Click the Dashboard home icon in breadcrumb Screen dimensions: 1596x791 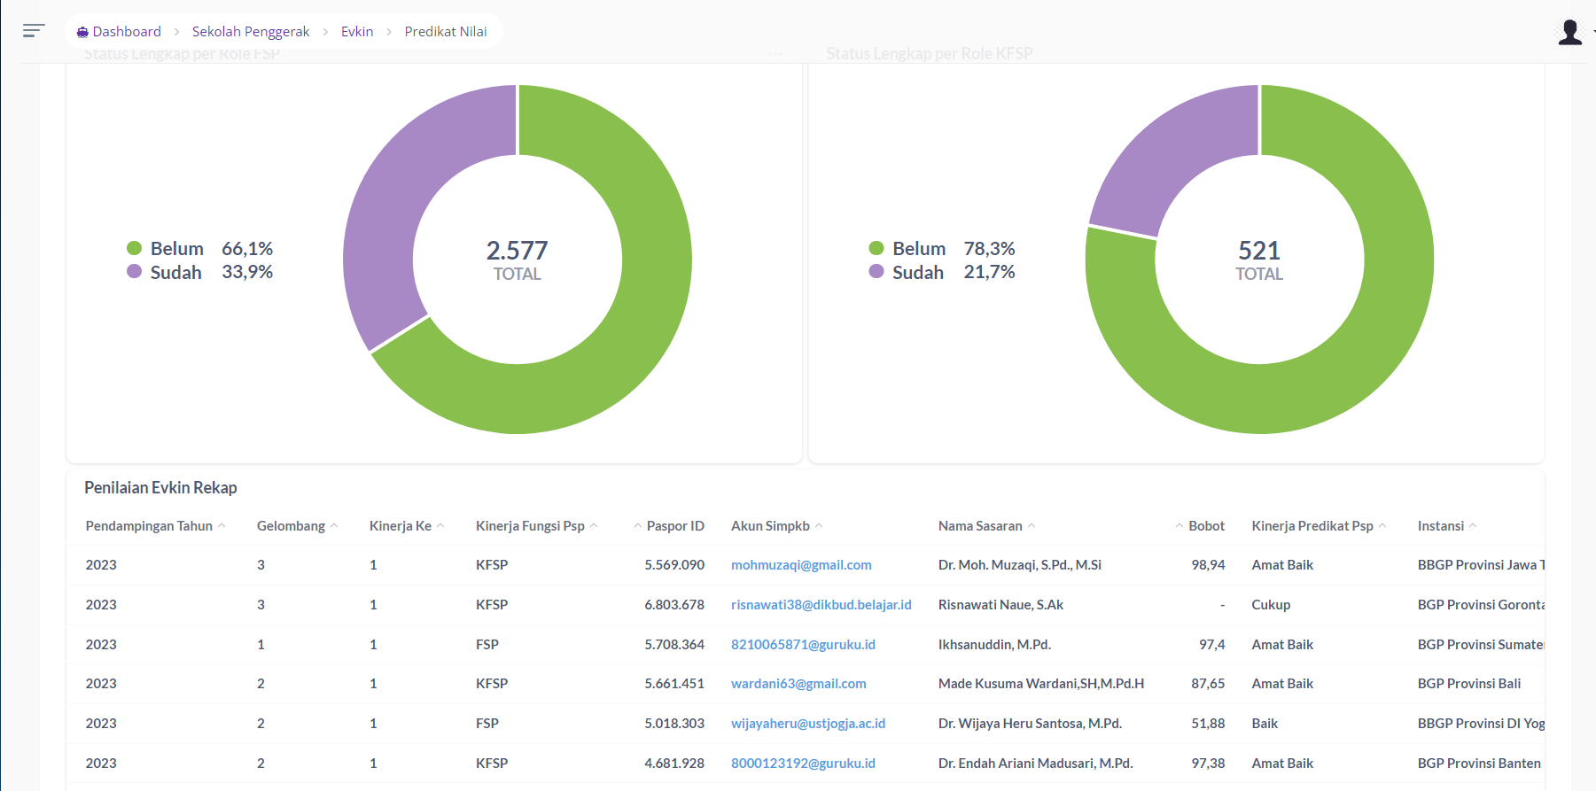coord(82,32)
